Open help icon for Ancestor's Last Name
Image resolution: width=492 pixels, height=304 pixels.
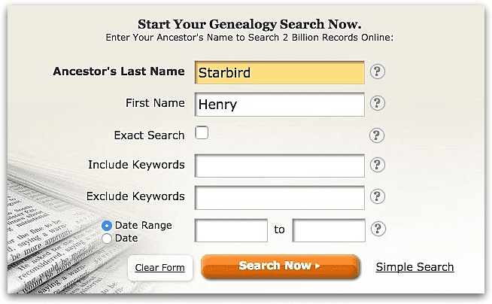(x=377, y=71)
